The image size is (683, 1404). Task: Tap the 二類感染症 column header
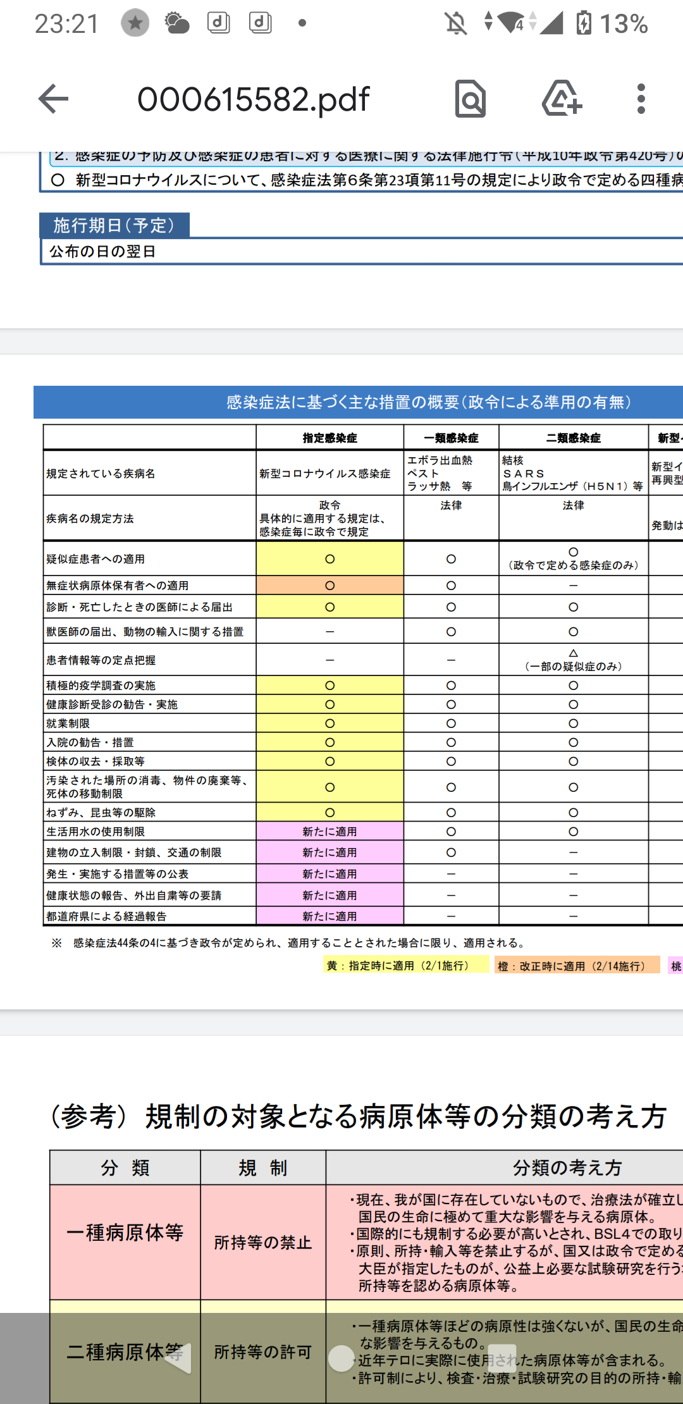pyautogui.click(x=573, y=438)
